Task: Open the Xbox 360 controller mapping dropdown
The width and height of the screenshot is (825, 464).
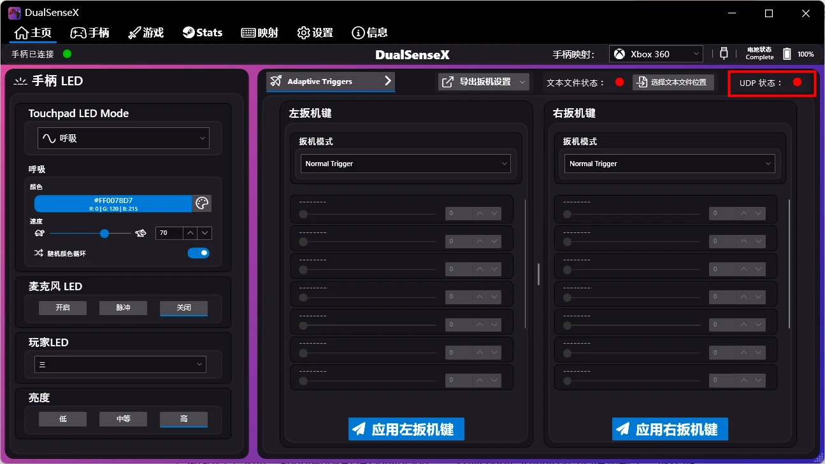Action: tap(656, 53)
